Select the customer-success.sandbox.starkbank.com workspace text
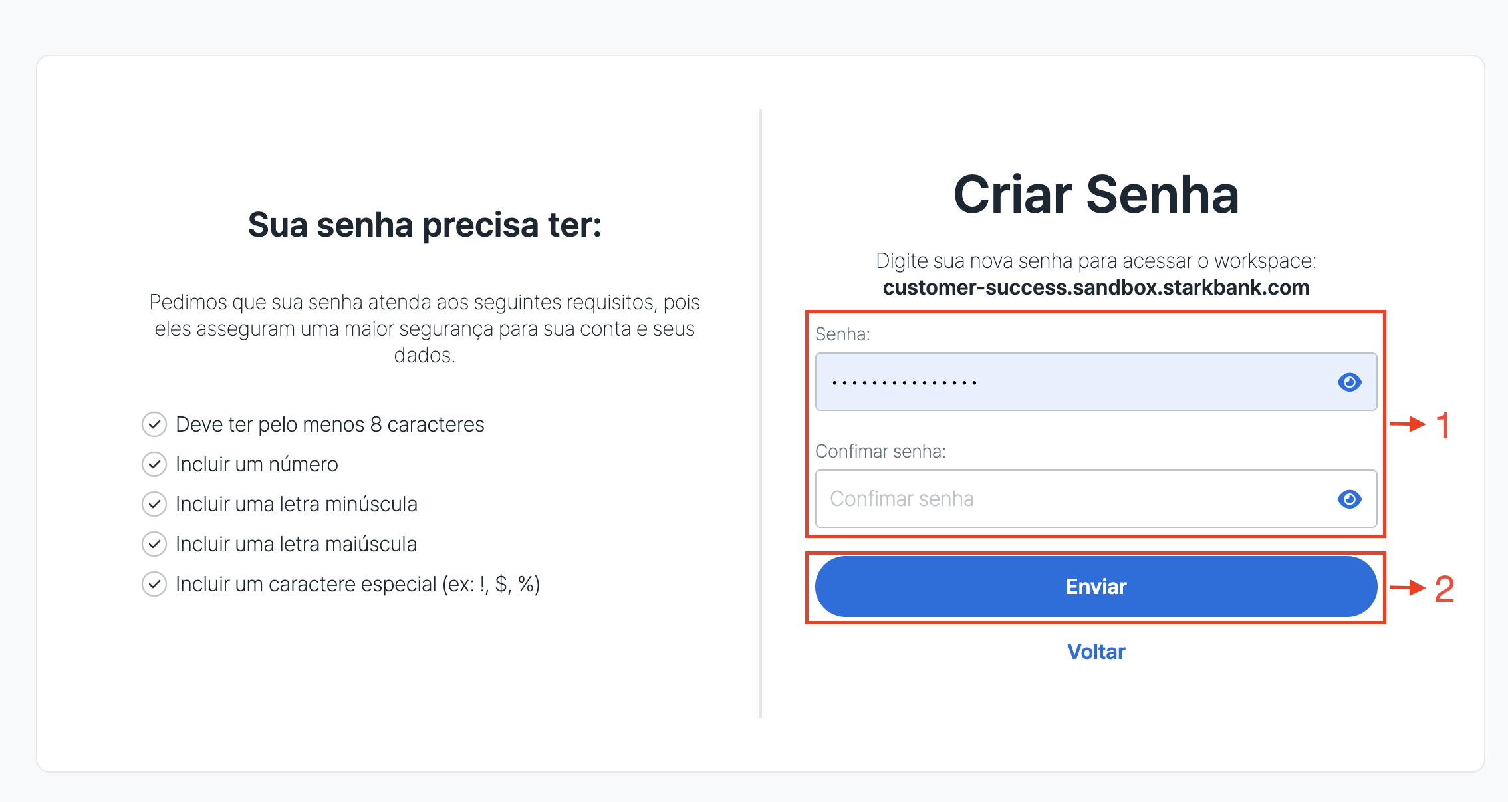1508x802 pixels. [1096, 288]
